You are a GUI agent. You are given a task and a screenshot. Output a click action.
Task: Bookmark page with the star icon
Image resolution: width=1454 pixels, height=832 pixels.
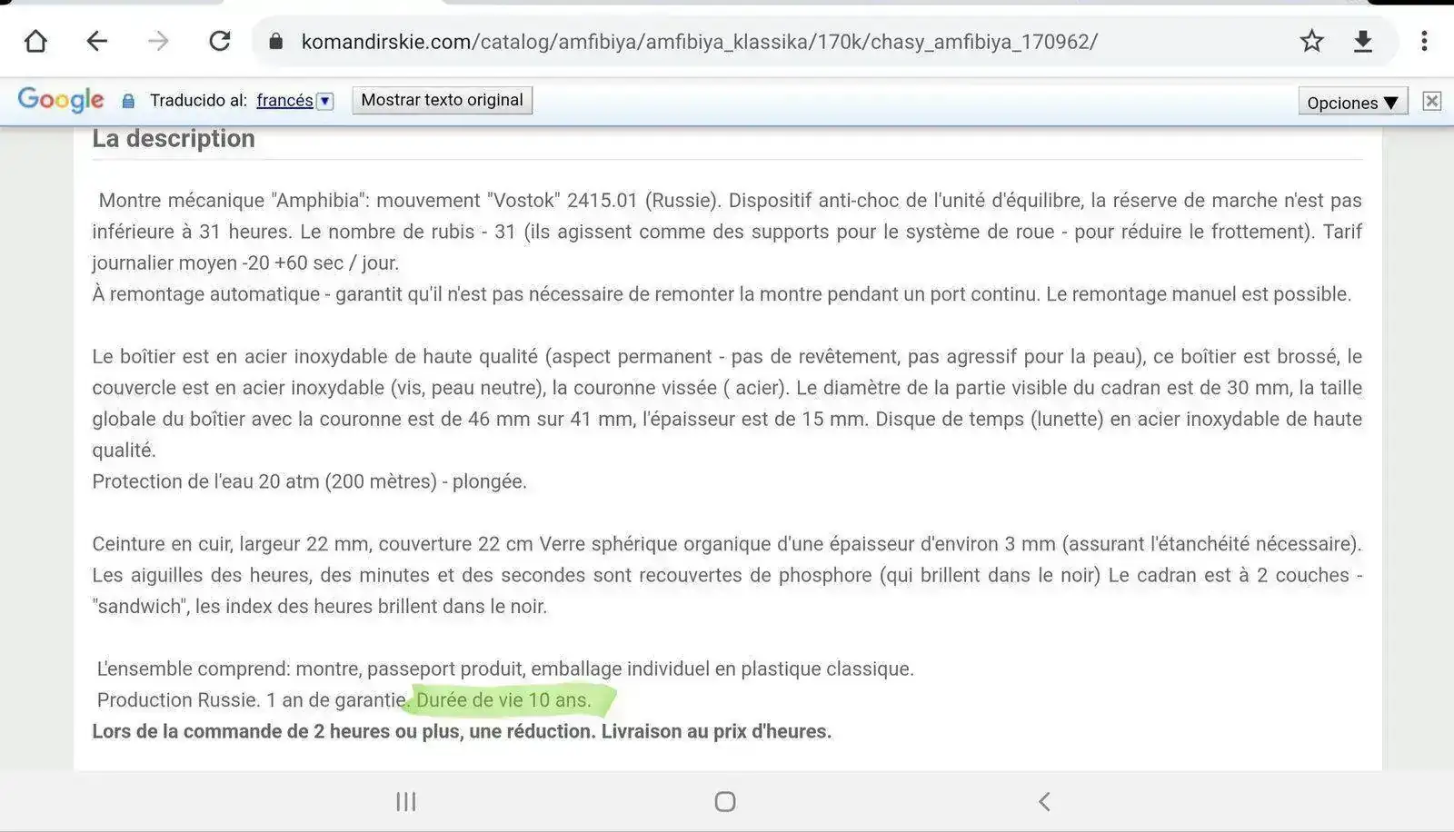coord(1311,41)
